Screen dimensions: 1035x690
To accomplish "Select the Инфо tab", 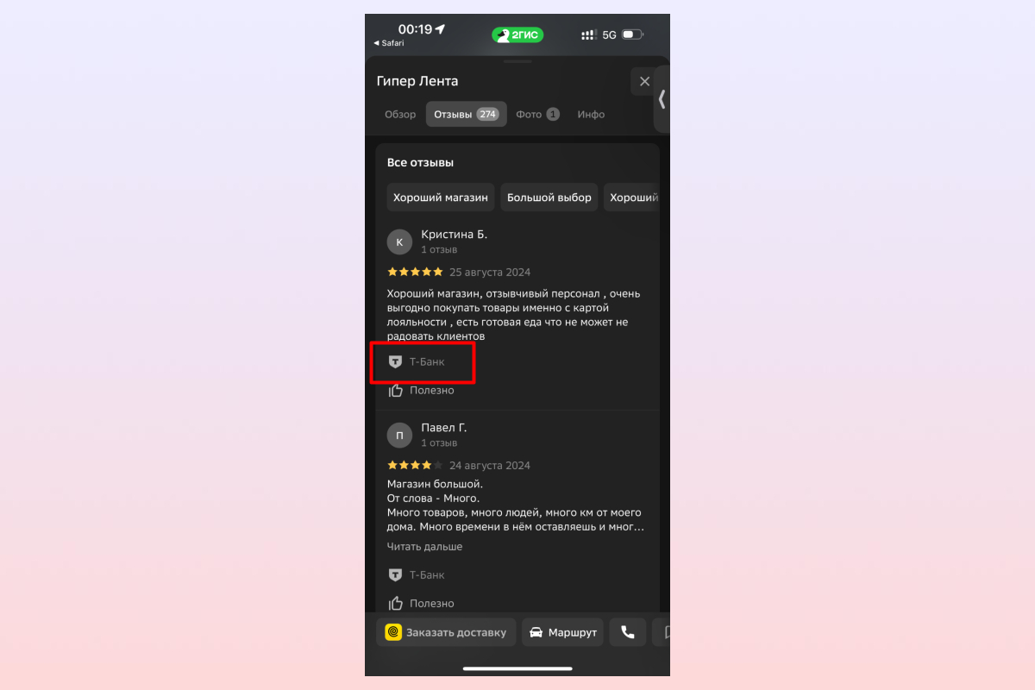I will pyautogui.click(x=591, y=114).
